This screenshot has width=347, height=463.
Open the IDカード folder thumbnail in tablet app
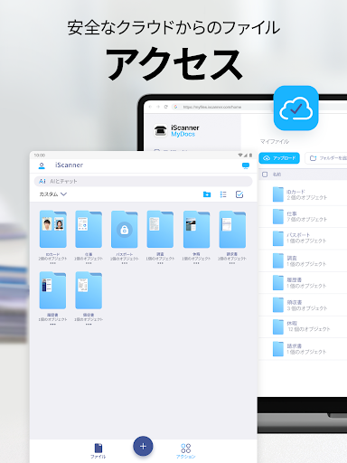pyautogui.click(x=52, y=229)
